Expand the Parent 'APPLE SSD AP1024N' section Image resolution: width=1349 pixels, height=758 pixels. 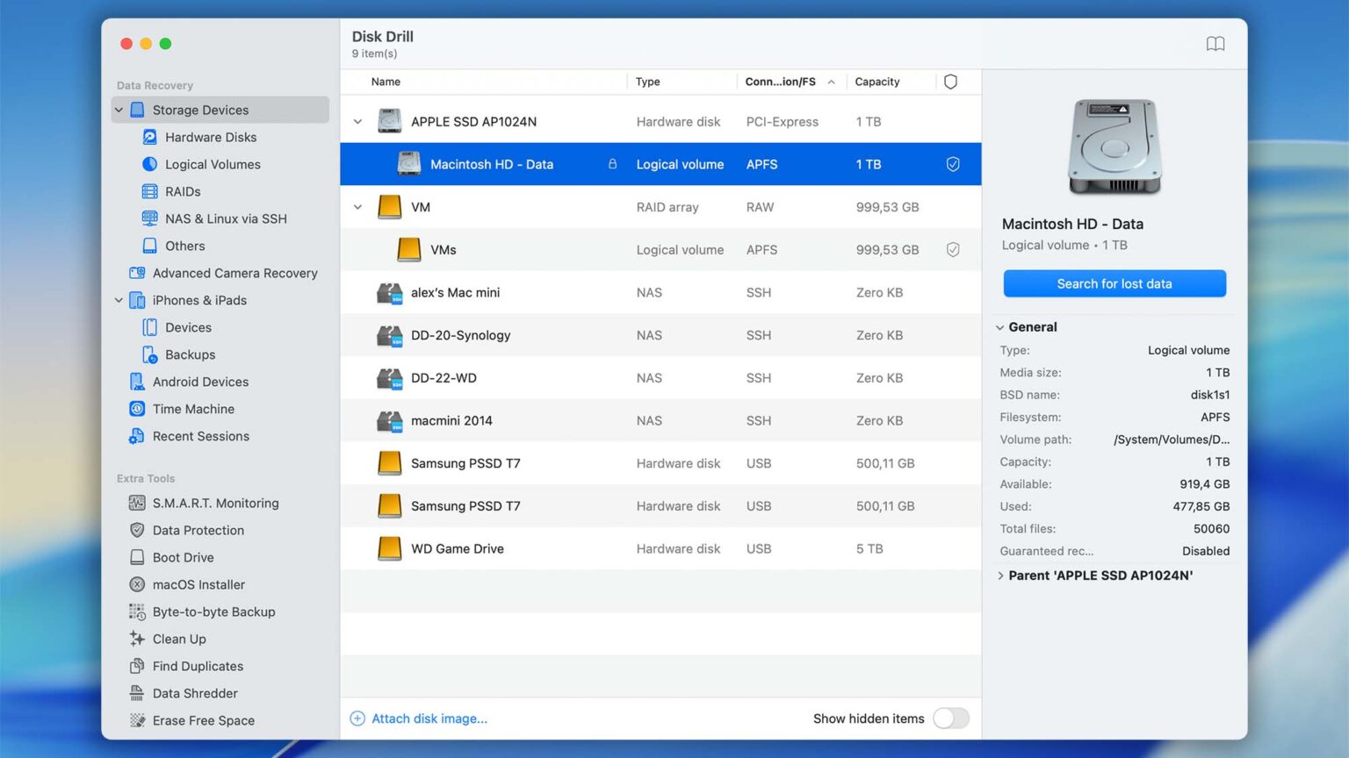pos(1001,576)
